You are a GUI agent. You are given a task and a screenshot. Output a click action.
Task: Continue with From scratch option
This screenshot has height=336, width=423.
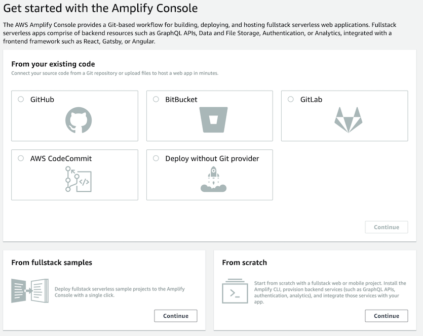387,316
